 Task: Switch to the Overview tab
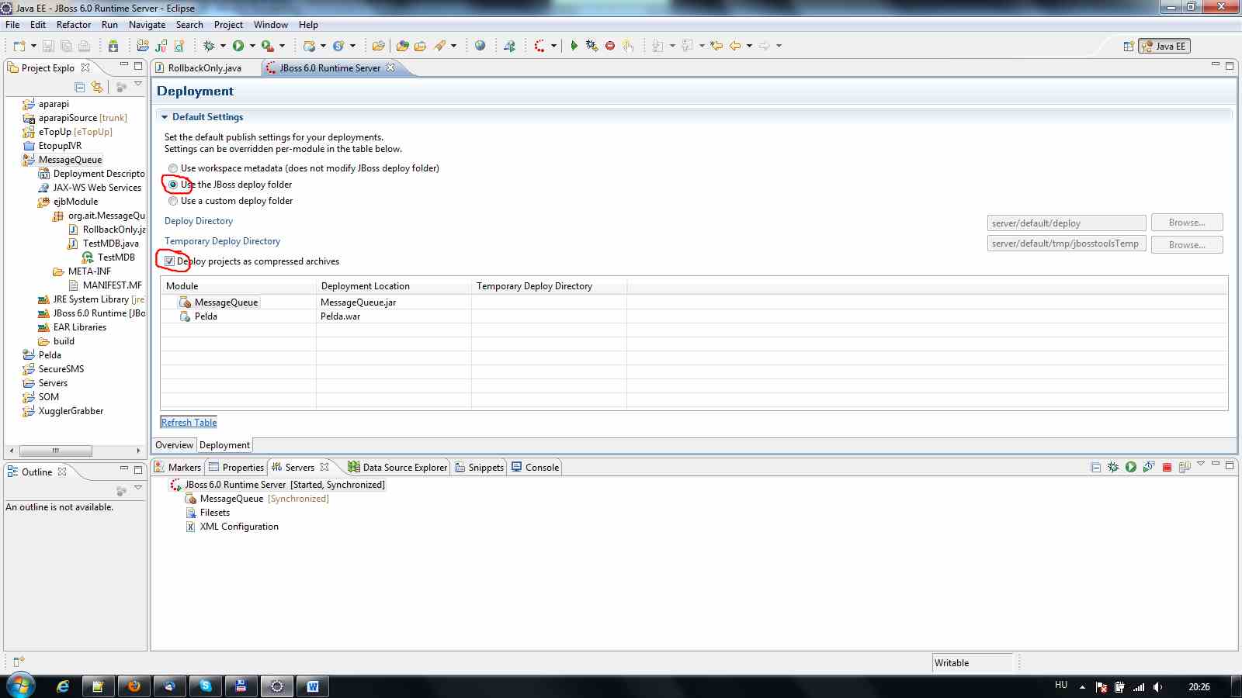pos(174,445)
